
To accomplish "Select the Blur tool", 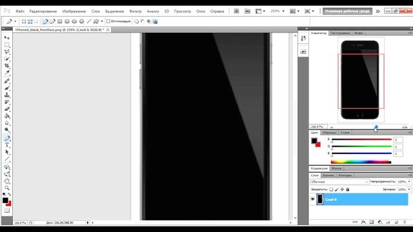I will pos(7,123).
